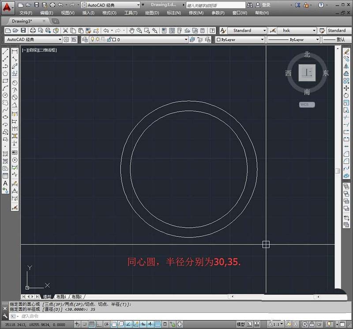This screenshot has height=329, width=353.
Task: Click the 模型 button in the status bar
Action: pos(241,323)
